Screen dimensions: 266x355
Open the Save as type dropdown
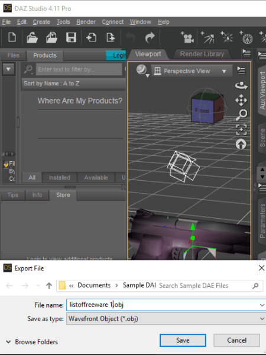262,318
